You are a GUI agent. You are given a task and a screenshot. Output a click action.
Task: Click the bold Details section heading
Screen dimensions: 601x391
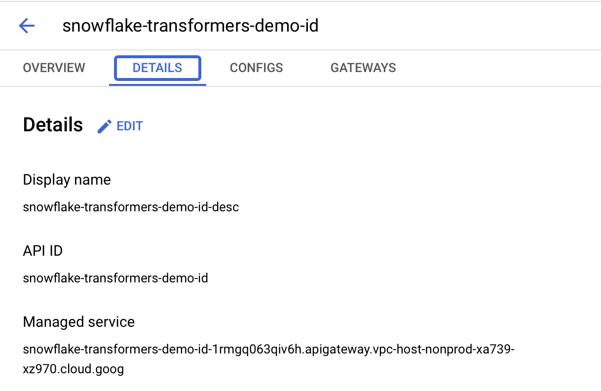pyautogui.click(x=53, y=125)
